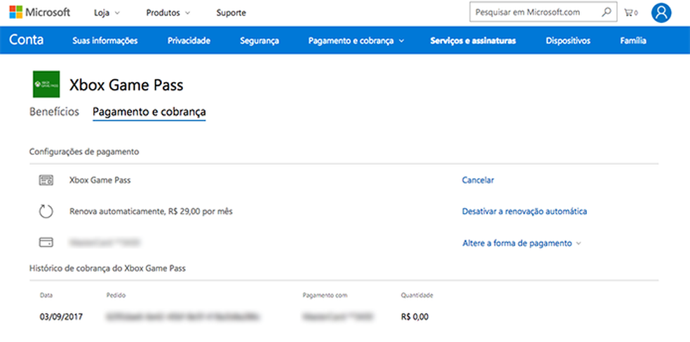Click the Cancelar subscription link
The height and width of the screenshot is (342, 690).
click(478, 180)
